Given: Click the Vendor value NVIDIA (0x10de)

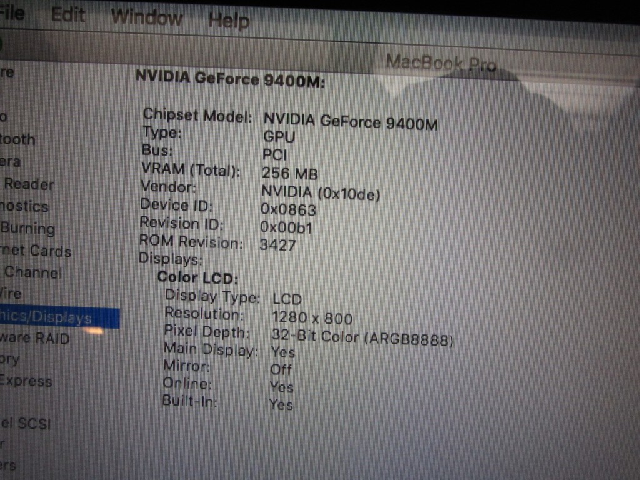Looking at the screenshot, I should tap(321, 192).
